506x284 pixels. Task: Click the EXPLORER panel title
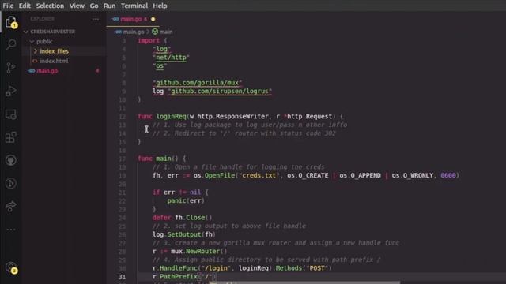click(x=42, y=19)
